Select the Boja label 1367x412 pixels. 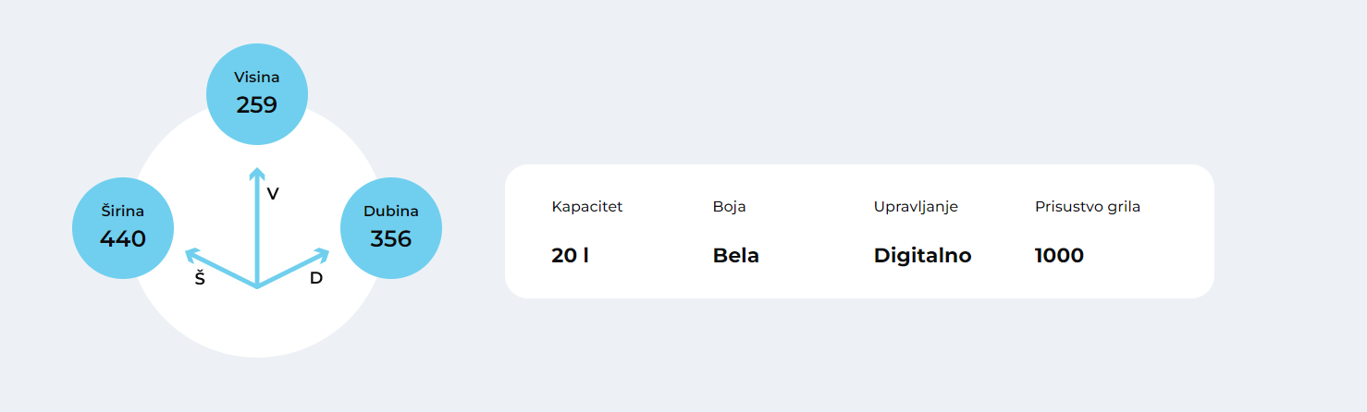730,207
